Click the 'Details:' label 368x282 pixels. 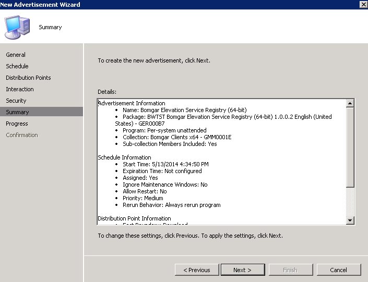pyautogui.click(x=107, y=92)
